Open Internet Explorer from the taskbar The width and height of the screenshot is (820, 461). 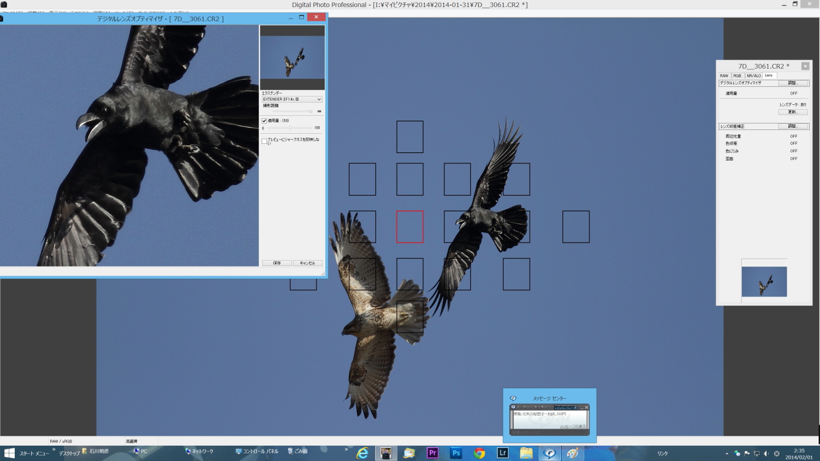(362, 453)
